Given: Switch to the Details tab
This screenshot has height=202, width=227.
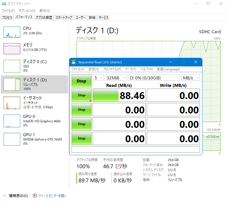Looking at the screenshot, I should tap(92, 17).
